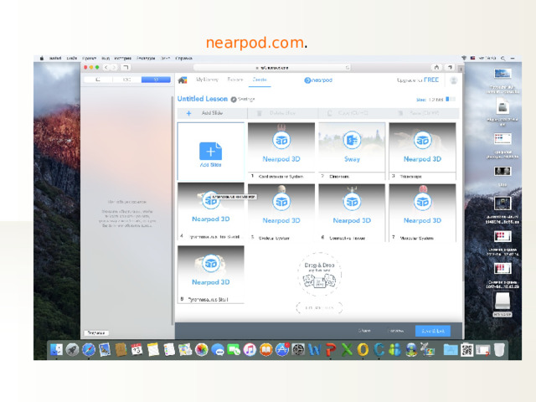Go forward with the Safari forward arrow
Screen dimensions: 536x402
(x=114, y=67)
